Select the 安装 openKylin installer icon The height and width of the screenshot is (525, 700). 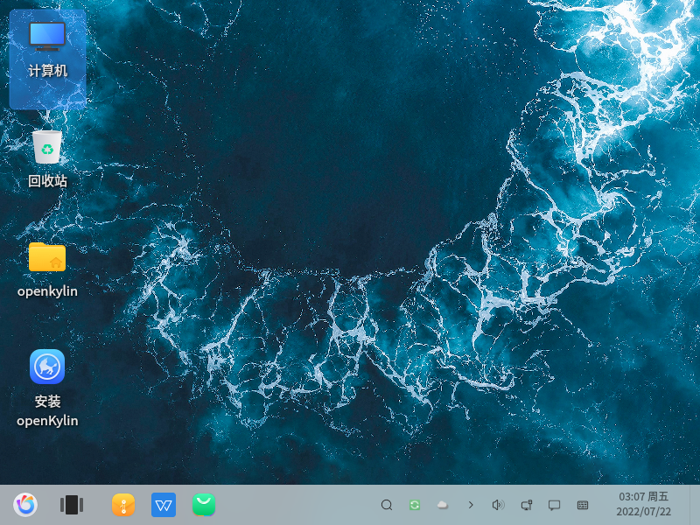(x=47, y=367)
